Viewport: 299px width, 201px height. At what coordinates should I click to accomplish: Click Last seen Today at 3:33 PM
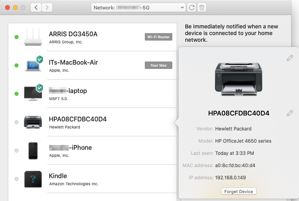pyautogui.click(x=234, y=153)
